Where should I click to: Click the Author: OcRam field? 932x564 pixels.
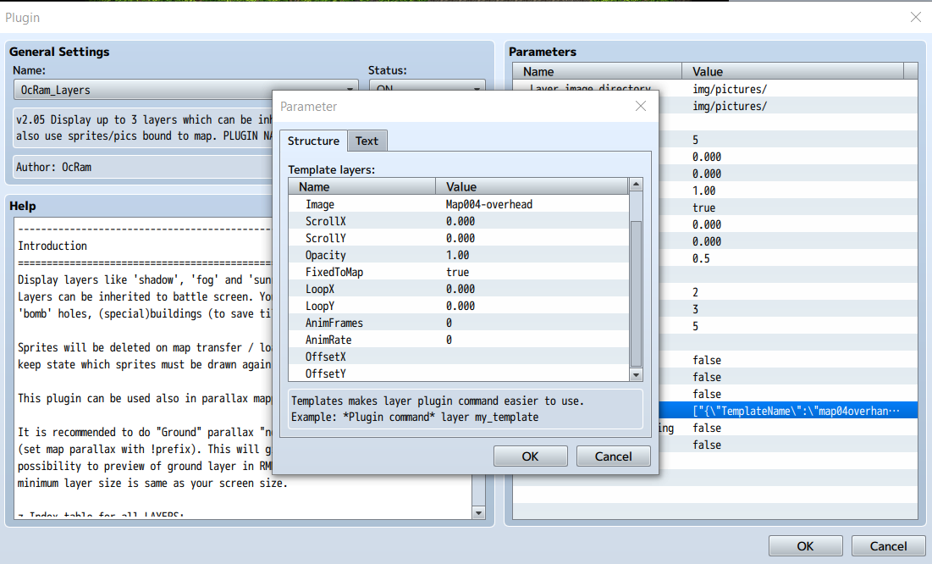[x=143, y=167]
